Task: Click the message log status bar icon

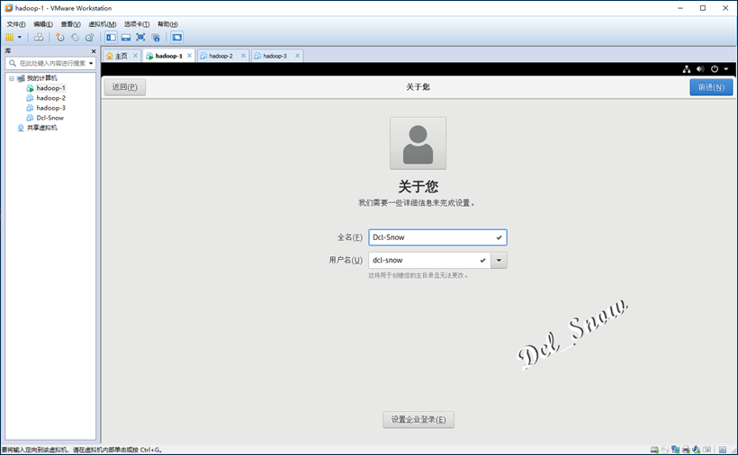Action: 723,450
